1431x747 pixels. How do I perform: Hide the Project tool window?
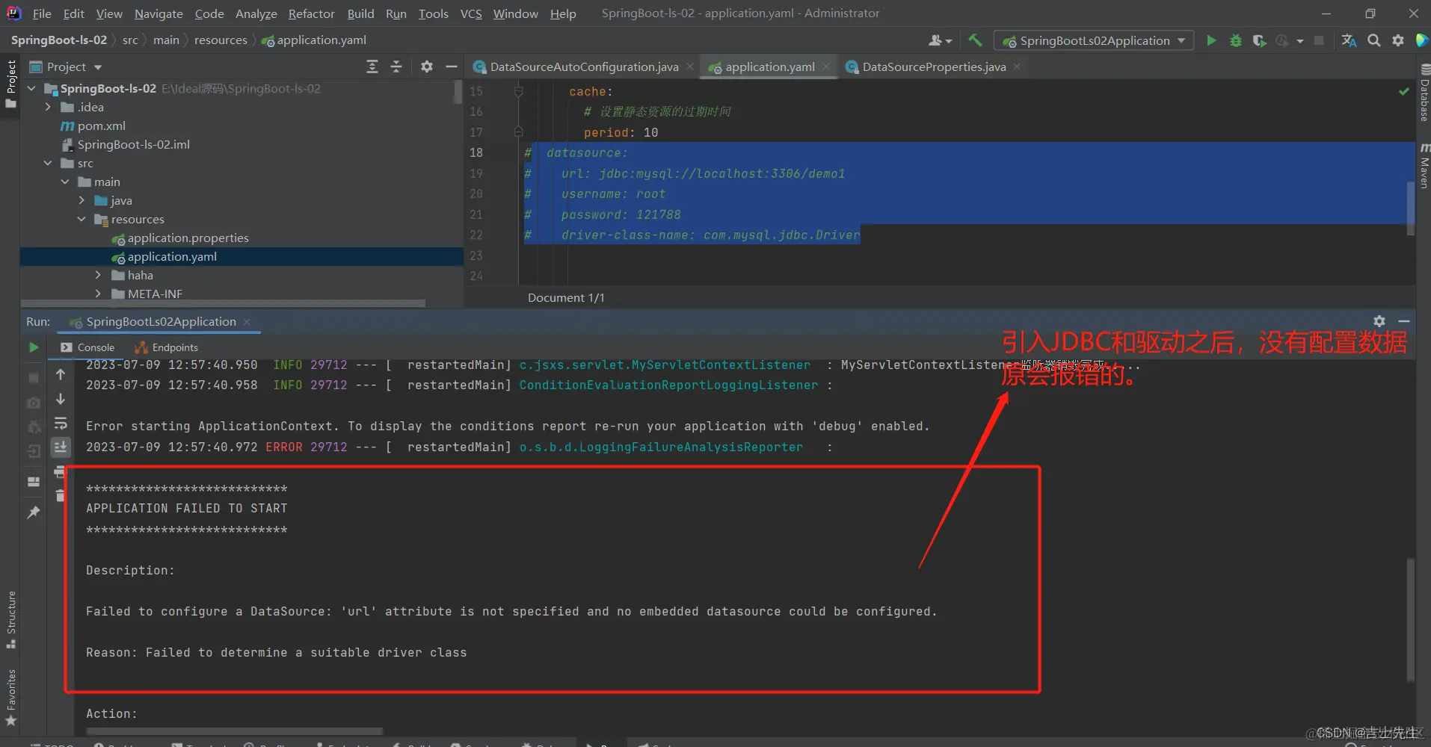(x=451, y=66)
